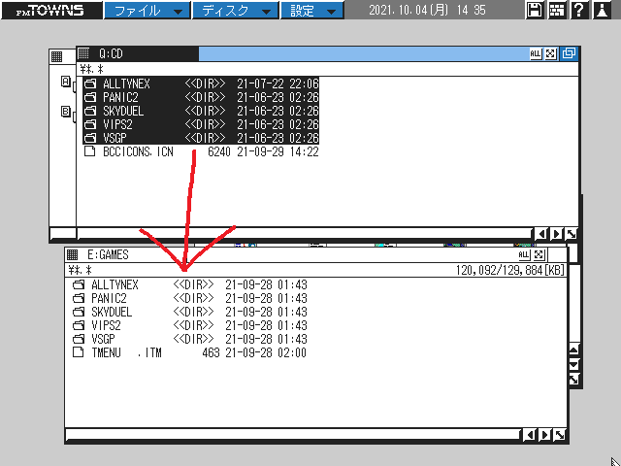Click the rightmost top bar icon

point(602,10)
